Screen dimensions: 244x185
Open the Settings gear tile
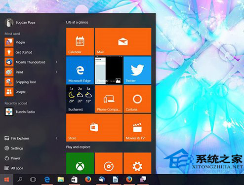tap(137, 163)
